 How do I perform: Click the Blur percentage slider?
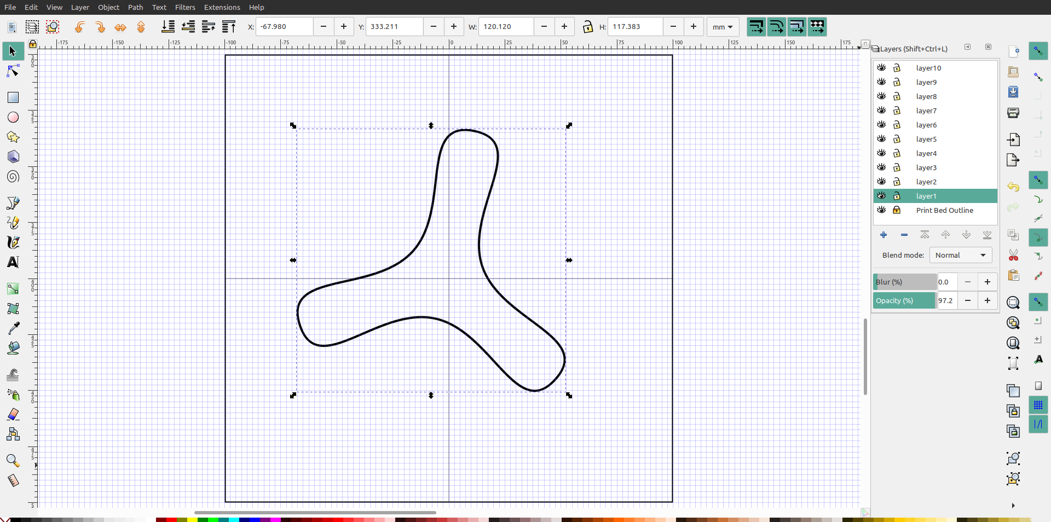click(x=905, y=282)
